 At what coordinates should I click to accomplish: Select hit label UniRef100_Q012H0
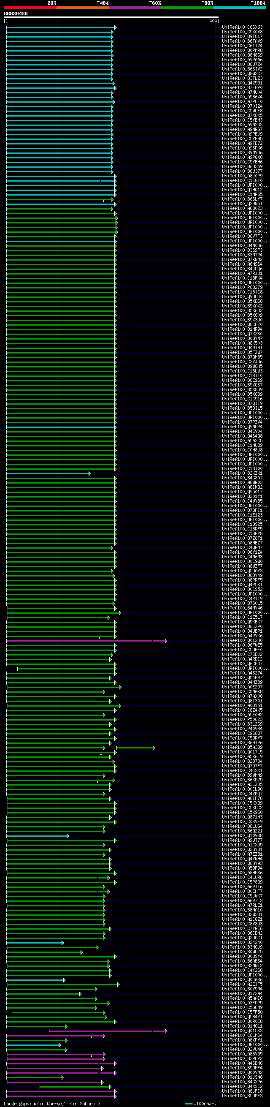coord(242,641)
